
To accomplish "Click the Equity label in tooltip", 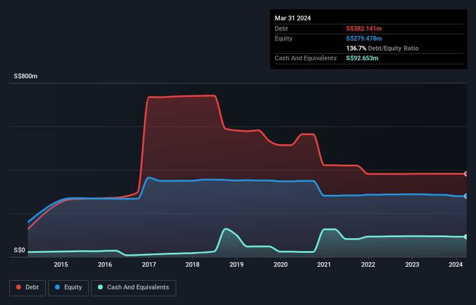I will click(x=284, y=38).
